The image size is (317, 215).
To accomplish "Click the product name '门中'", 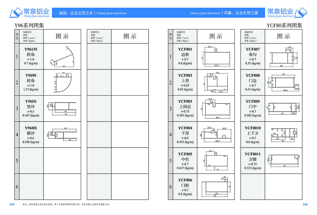I will pos(253,107).
